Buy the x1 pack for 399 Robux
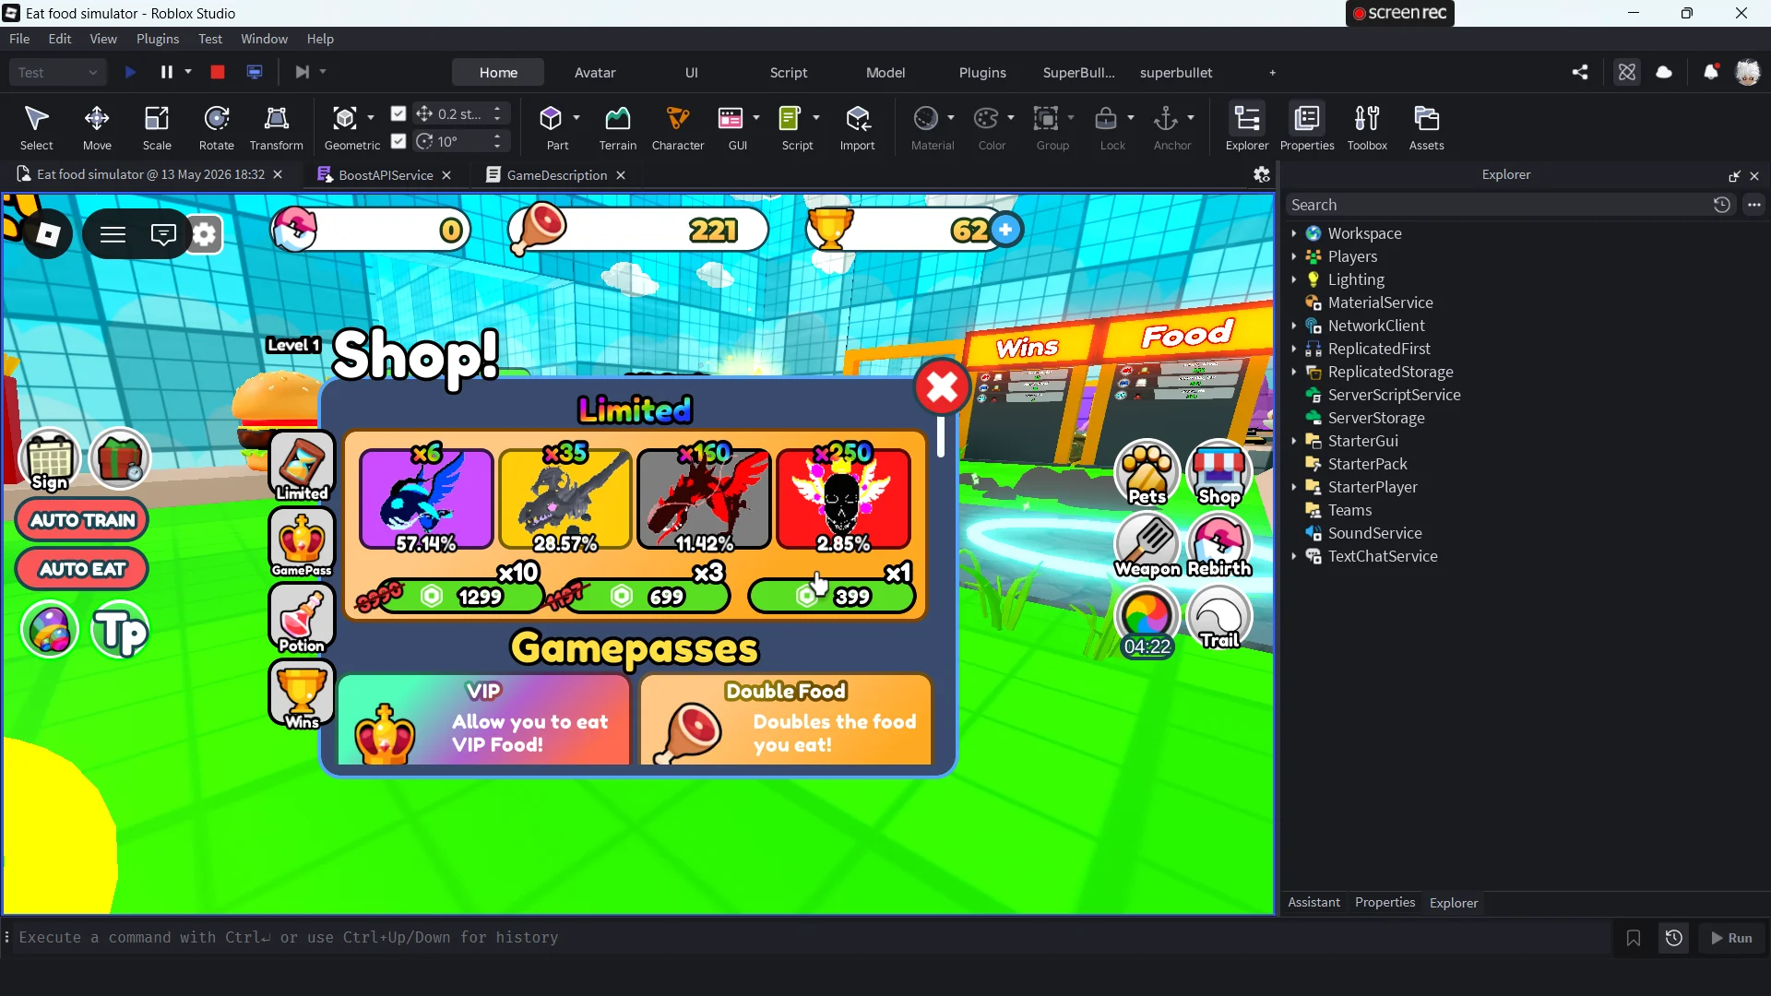The image size is (1771, 996). point(832,596)
